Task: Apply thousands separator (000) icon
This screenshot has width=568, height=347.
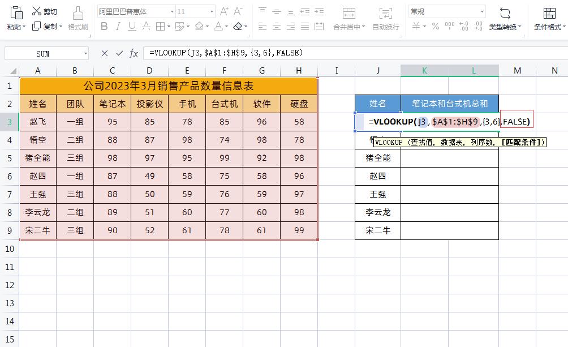Action: tap(450, 26)
